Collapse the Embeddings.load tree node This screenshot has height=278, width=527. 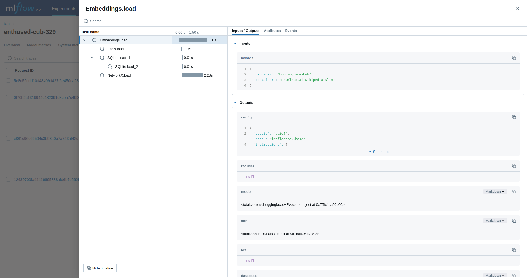tap(84, 40)
